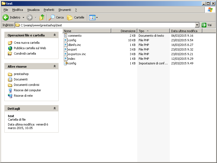The height and width of the screenshot is (163, 217).
Task: Open the Risorse del computer link
Action: [27, 90]
